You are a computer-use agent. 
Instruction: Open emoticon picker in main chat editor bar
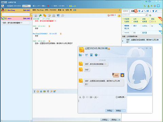click(x=38, y=91)
